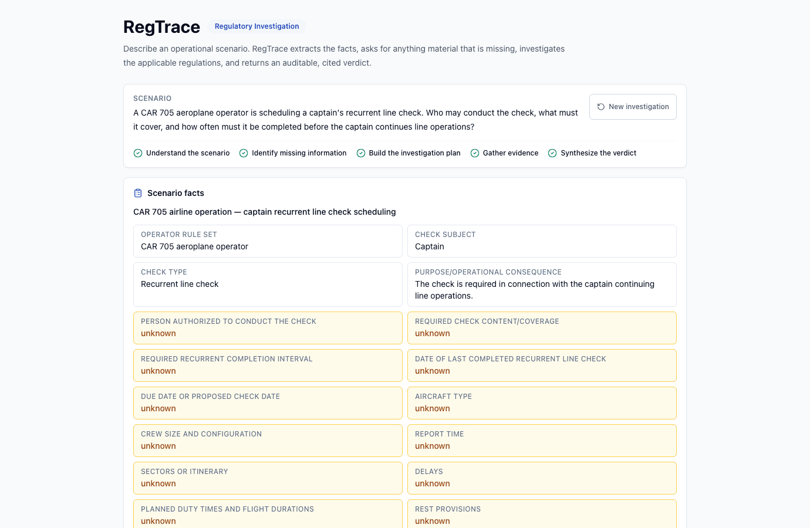Click the Aircraft Type unknown card
This screenshot has width=810, height=528.
[542, 403]
